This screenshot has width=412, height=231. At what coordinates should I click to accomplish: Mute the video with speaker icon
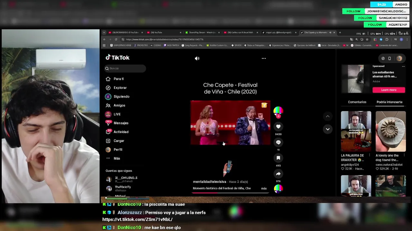point(197,58)
